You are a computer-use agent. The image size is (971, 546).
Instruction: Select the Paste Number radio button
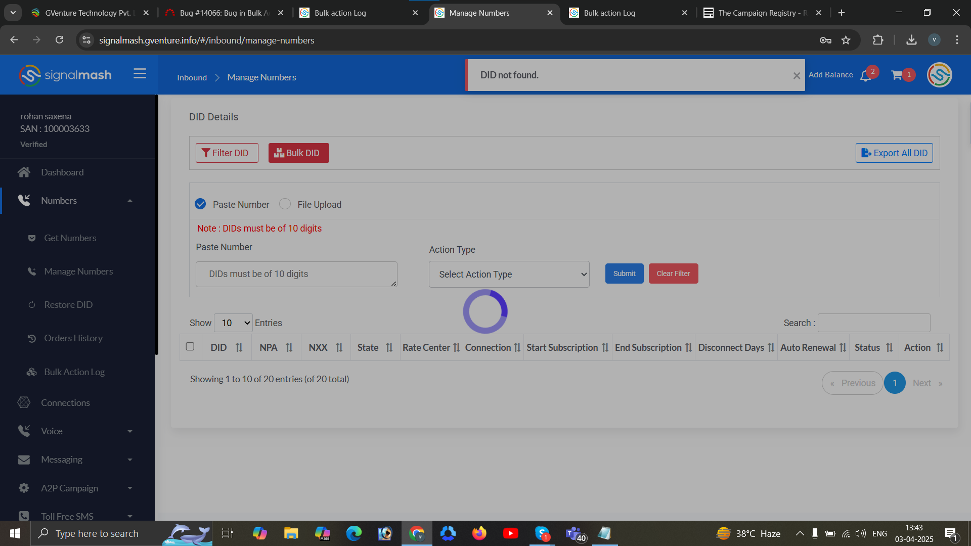[x=200, y=204]
